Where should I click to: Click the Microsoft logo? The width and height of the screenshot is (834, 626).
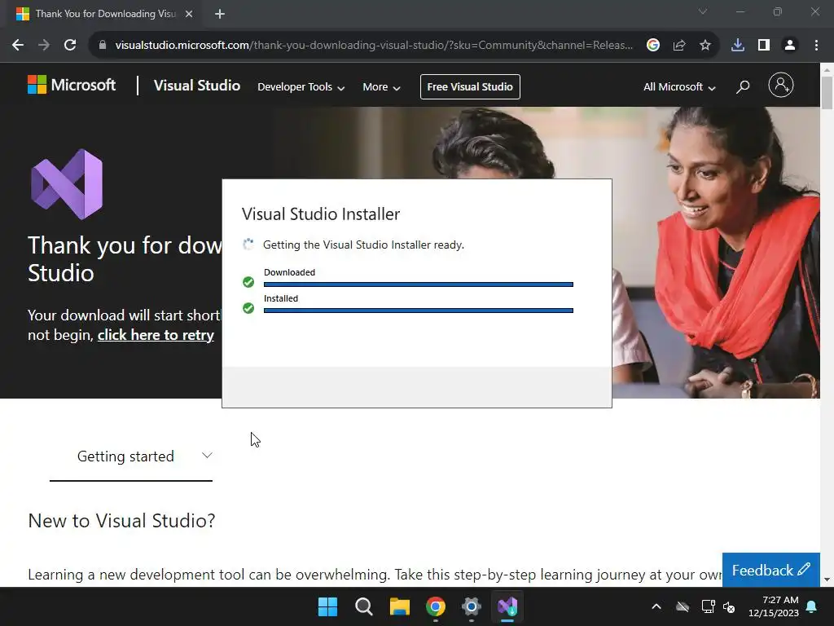pos(72,85)
